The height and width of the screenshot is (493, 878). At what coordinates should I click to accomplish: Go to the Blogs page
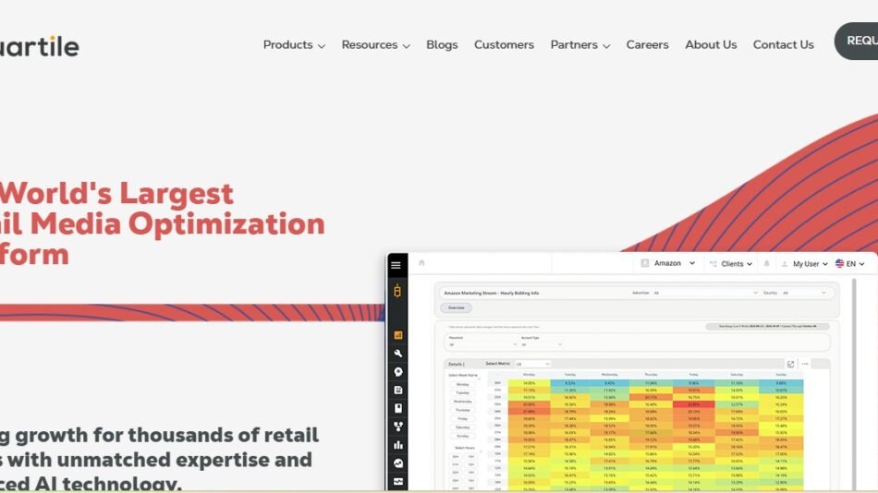[x=442, y=44]
